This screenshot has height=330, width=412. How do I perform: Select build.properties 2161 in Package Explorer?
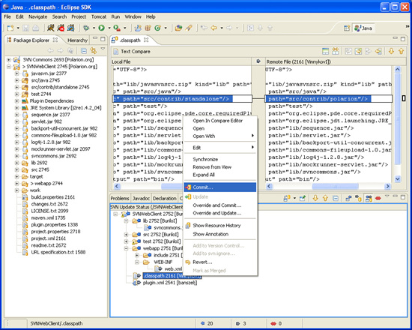[x=53, y=197]
